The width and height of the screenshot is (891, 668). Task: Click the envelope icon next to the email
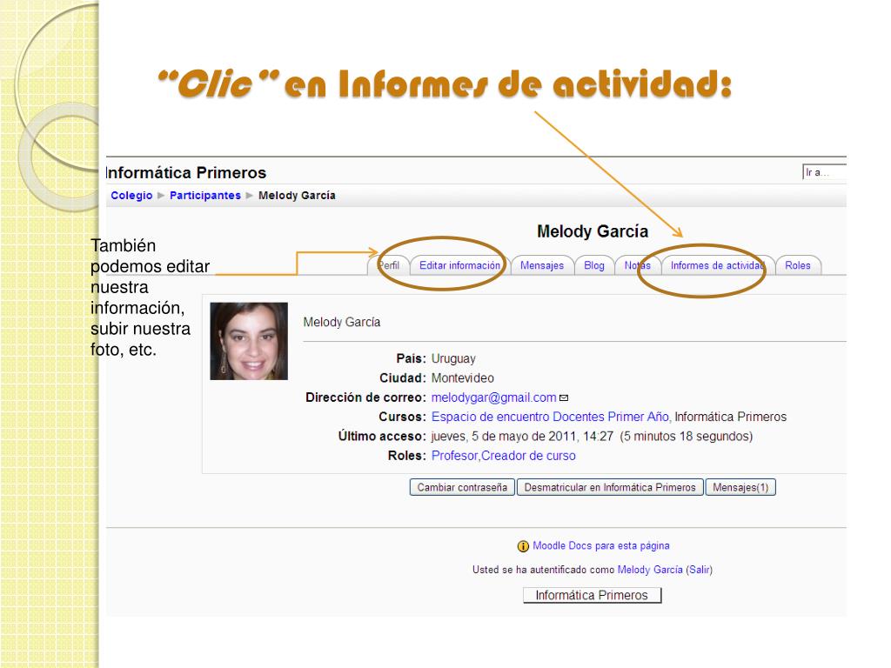click(x=564, y=397)
